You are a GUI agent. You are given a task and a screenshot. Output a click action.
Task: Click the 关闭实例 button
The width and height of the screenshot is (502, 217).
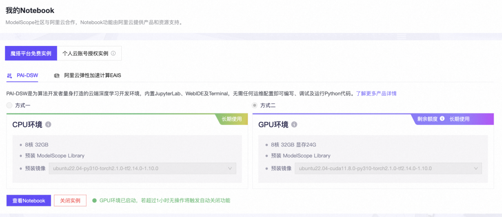[x=70, y=201]
